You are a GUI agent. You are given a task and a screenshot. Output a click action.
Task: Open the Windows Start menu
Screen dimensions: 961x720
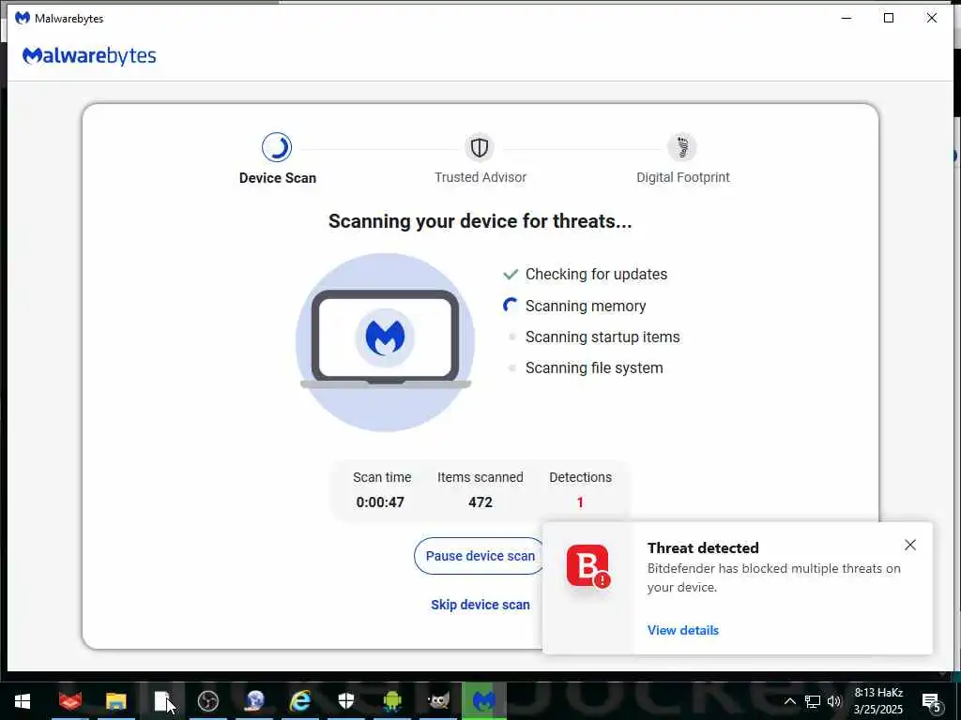[23, 701]
